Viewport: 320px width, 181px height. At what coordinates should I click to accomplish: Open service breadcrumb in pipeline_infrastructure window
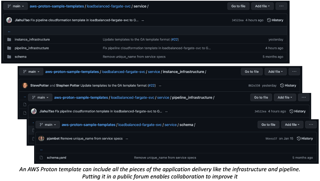click(x=163, y=98)
